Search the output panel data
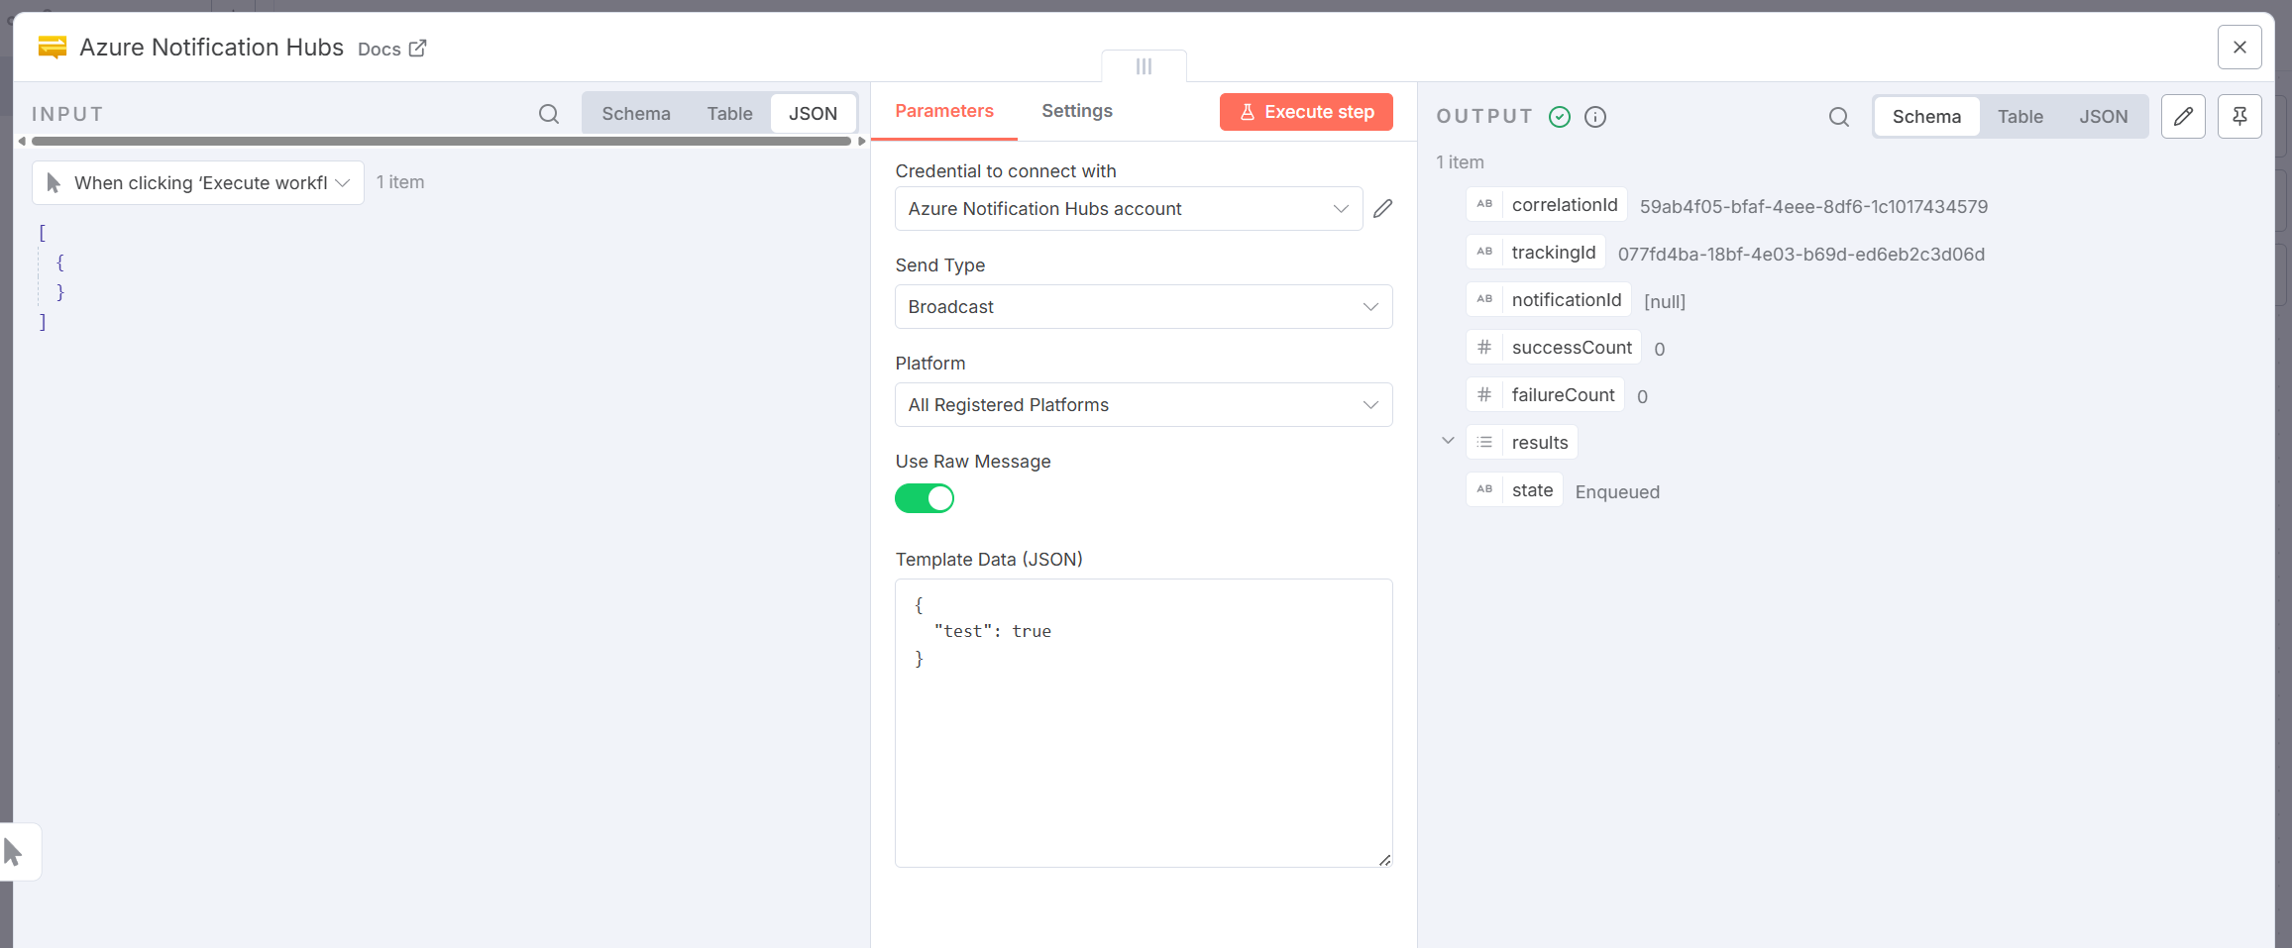 [1839, 117]
